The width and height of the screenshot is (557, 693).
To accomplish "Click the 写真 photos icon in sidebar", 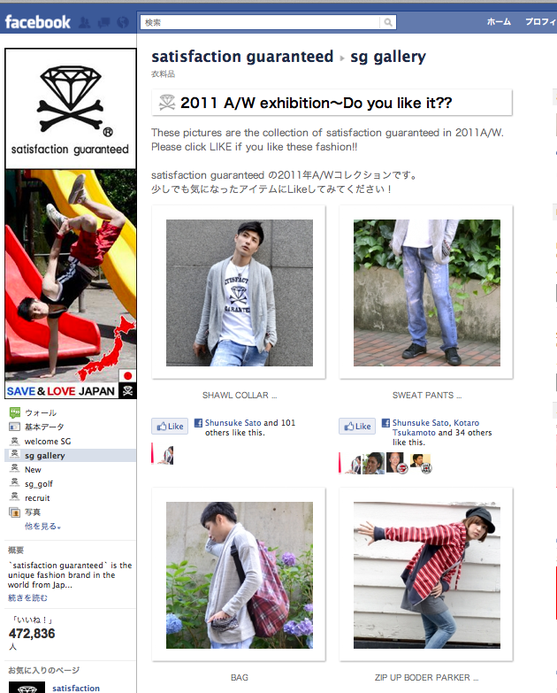I will [14, 512].
